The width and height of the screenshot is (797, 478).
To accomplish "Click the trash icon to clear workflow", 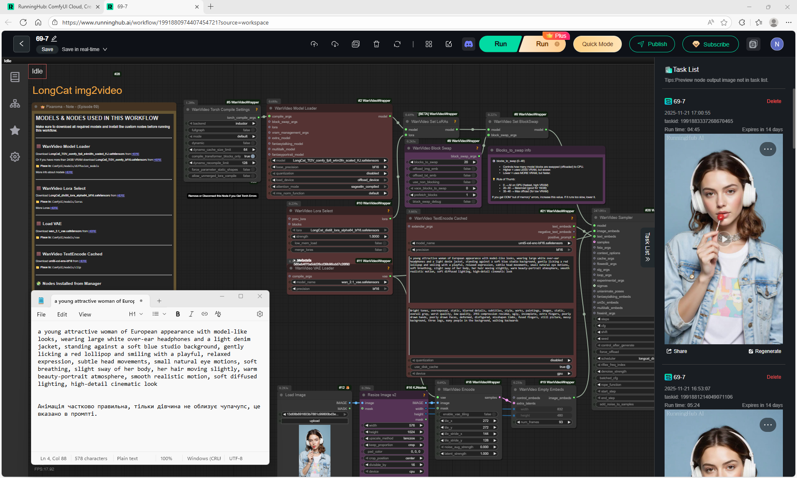I will 376,44.
